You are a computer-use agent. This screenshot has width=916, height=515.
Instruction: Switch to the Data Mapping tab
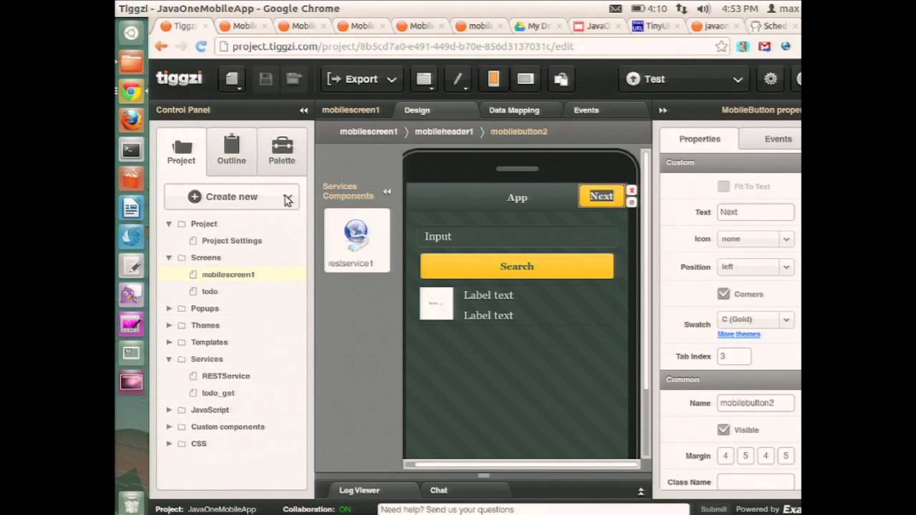[x=514, y=110]
